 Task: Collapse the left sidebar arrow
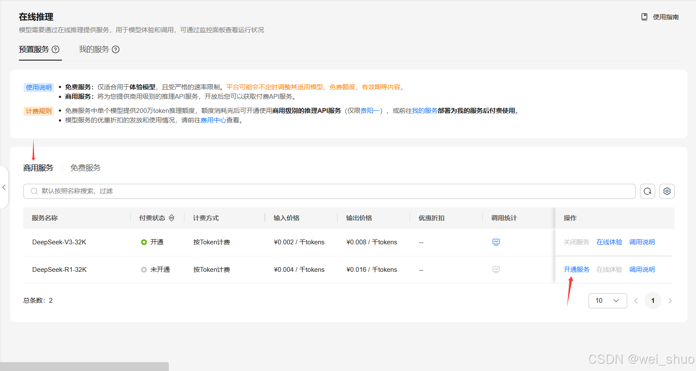click(4, 187)
